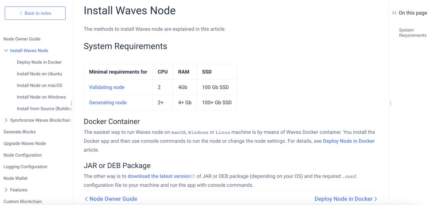The image size is (443, 205).
Task: Click the Docker Container heading
Action: tap(112, 121)
